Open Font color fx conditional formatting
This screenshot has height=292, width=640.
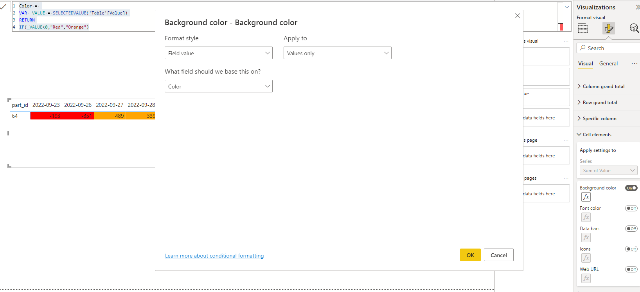click(586, 217)
